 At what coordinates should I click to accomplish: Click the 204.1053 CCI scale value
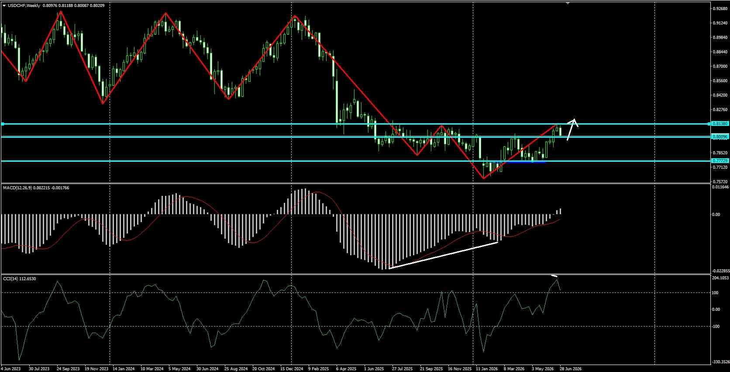coord(720,278)
